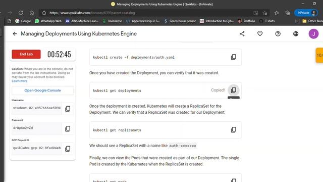Open the orange score progress tab
The image size is (323, 182).
[x=319, y=55]
